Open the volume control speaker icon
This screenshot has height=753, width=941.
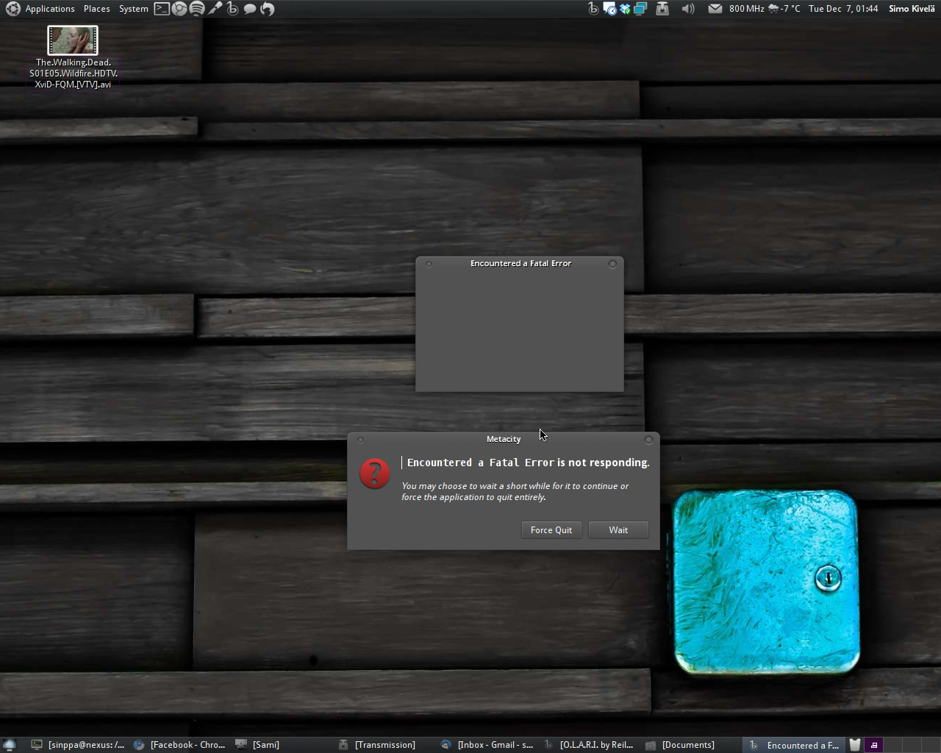pos(688,9)
